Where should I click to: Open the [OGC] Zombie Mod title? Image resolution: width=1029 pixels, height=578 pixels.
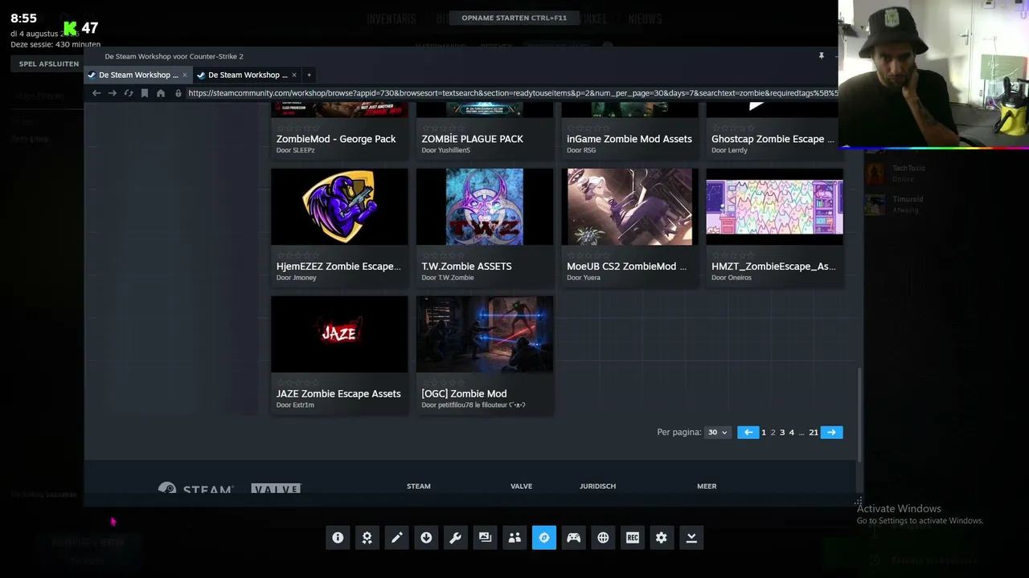click(x=464, y=394)
